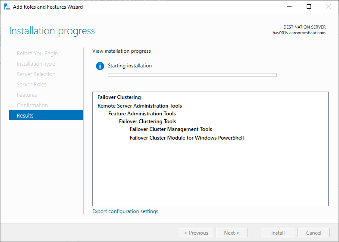Select Remote Server Administration Tools entry
This screenshot has height=242, width=339.
click(x=140, y=106)
